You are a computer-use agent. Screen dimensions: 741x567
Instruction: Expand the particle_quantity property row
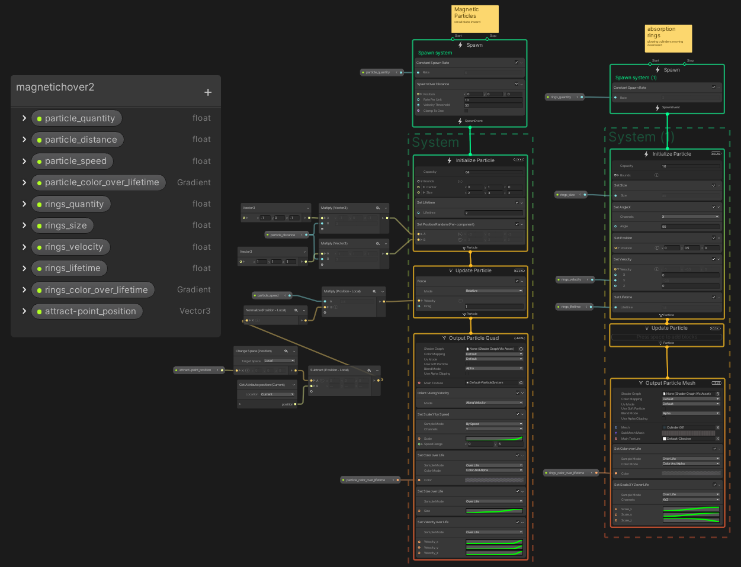[24, 118]
